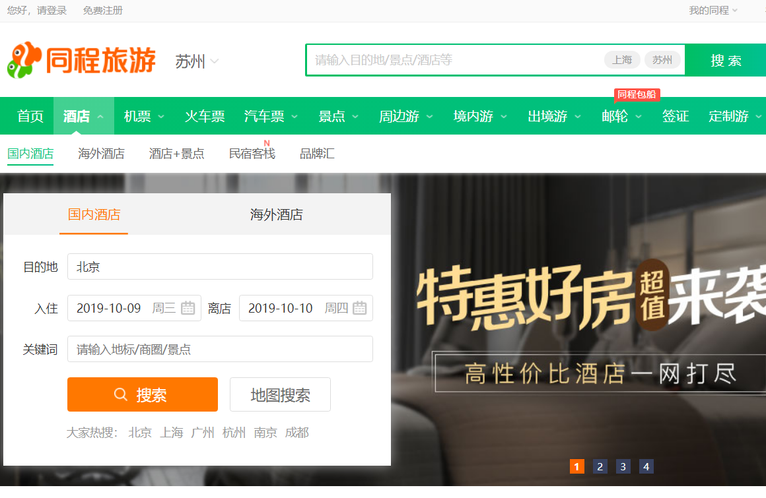766x498 pixels.
Task: Expand the 我的同程 dropdown
Action: pos(713,11)
